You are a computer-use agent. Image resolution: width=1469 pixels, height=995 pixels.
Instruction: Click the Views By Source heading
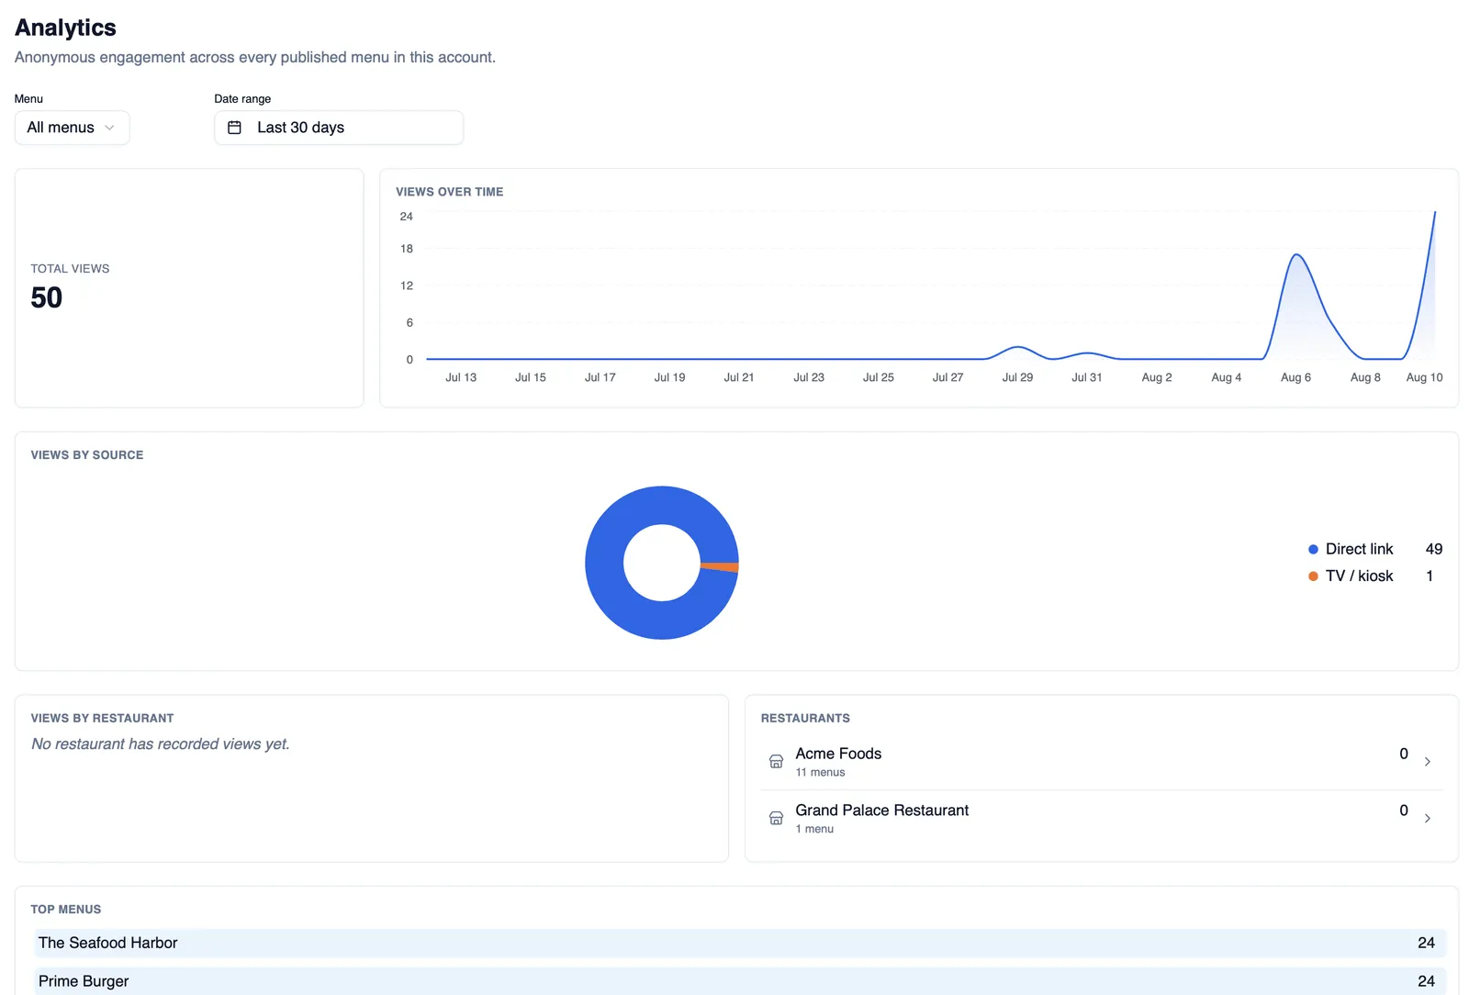click(87, 454)
